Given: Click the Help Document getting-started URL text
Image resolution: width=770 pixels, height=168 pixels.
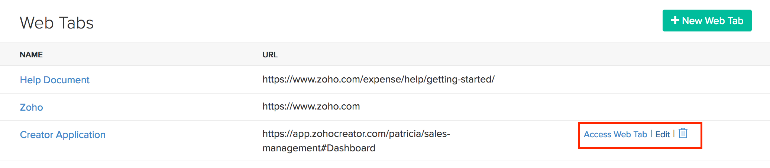Looking at the screenshot, I should click(x=378, y=80).
